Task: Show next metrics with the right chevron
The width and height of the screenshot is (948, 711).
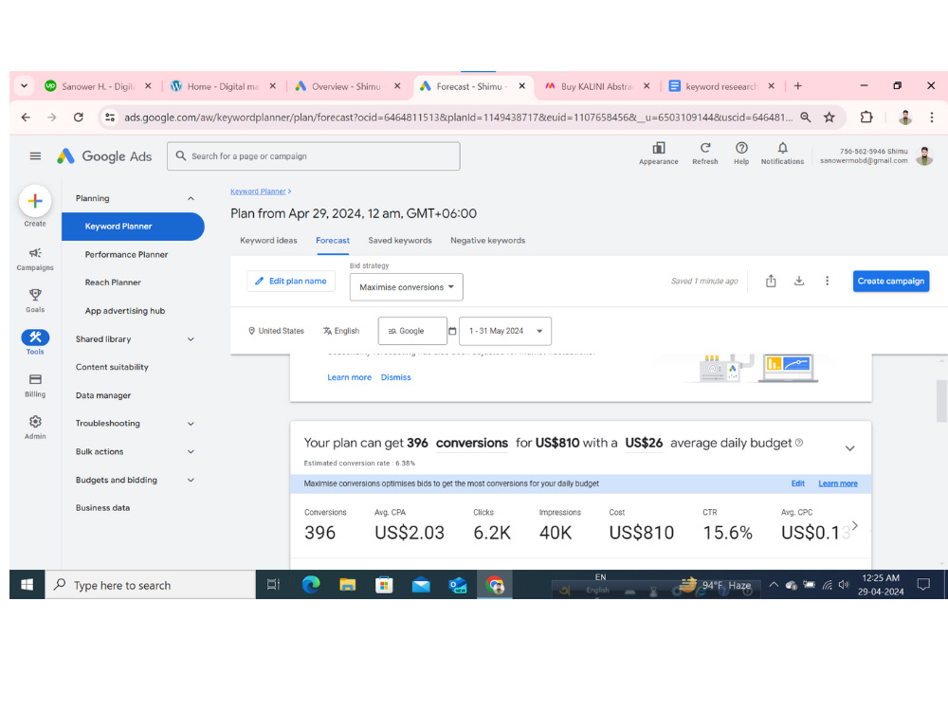Action: [854, 525]
